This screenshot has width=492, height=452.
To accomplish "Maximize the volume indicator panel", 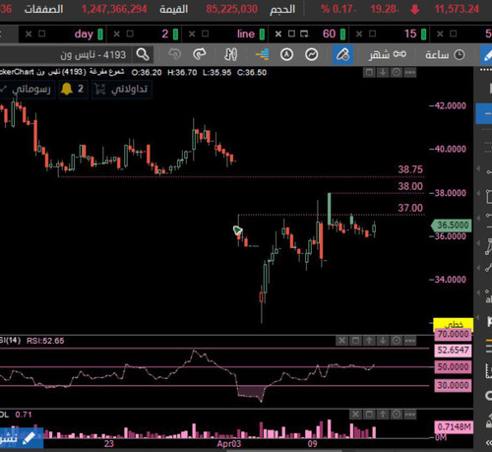I will [369, 415].
